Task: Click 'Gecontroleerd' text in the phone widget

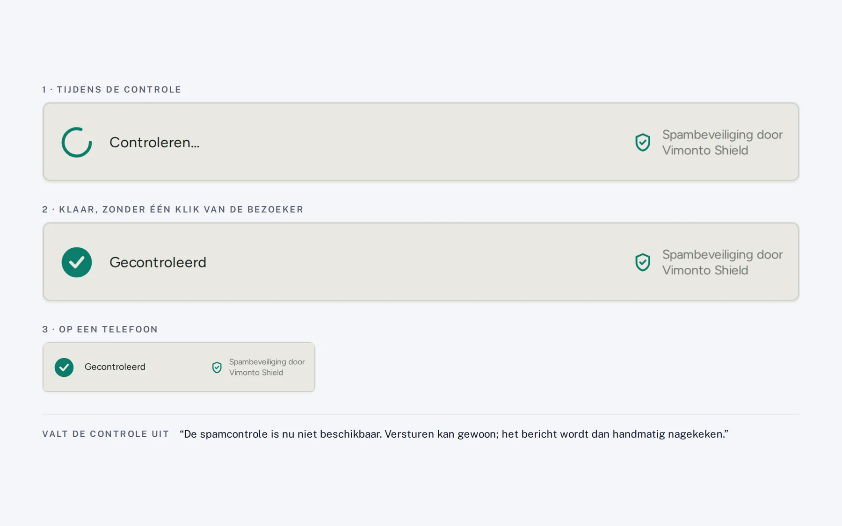Action: tap(115, 367)
